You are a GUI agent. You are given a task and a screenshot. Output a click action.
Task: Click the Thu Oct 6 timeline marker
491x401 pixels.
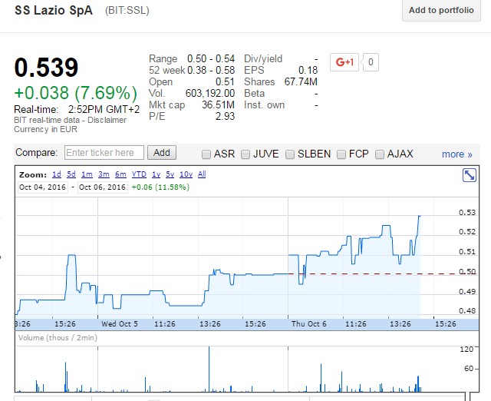coord(308,323)
